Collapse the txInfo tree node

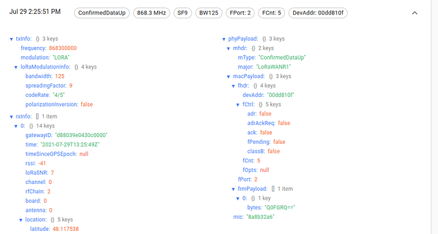(11, 39)
